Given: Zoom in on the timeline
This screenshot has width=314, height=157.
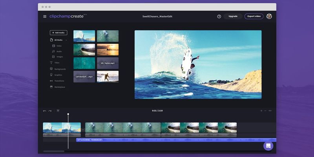Looking at the screenshot, I should (x=261, y=111).
